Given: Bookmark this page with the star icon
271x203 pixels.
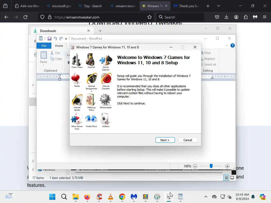Looking at the screenshot, I should coord(150,17).
